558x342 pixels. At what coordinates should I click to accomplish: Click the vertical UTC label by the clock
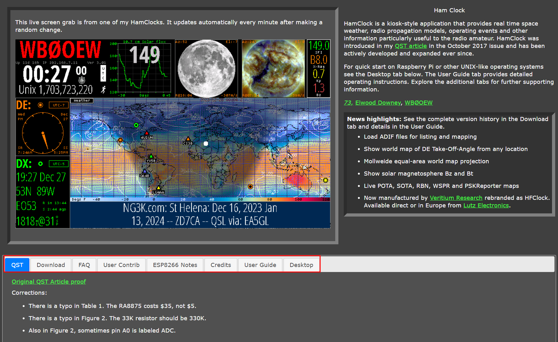(103, 73)
